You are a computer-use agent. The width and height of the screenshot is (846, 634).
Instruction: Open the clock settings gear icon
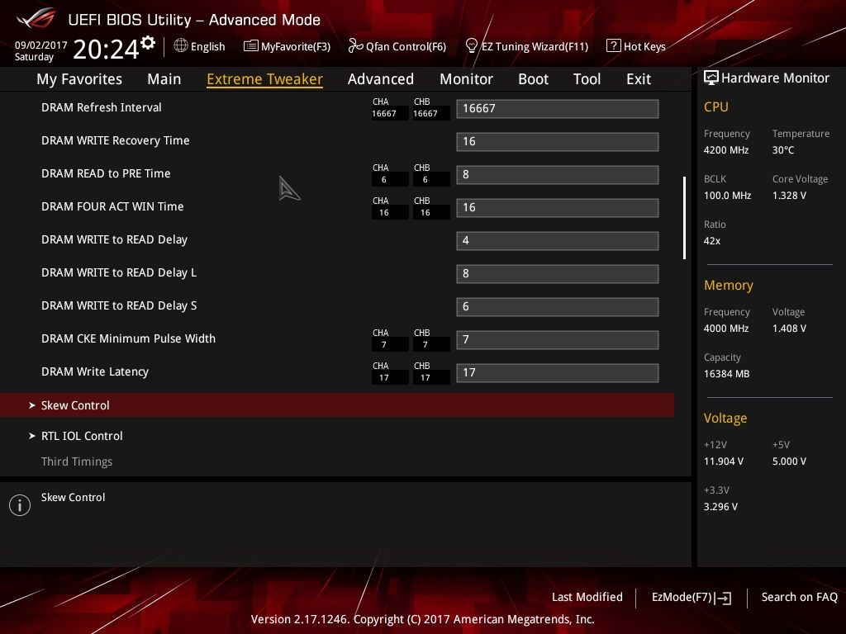[x=148, y=43]
